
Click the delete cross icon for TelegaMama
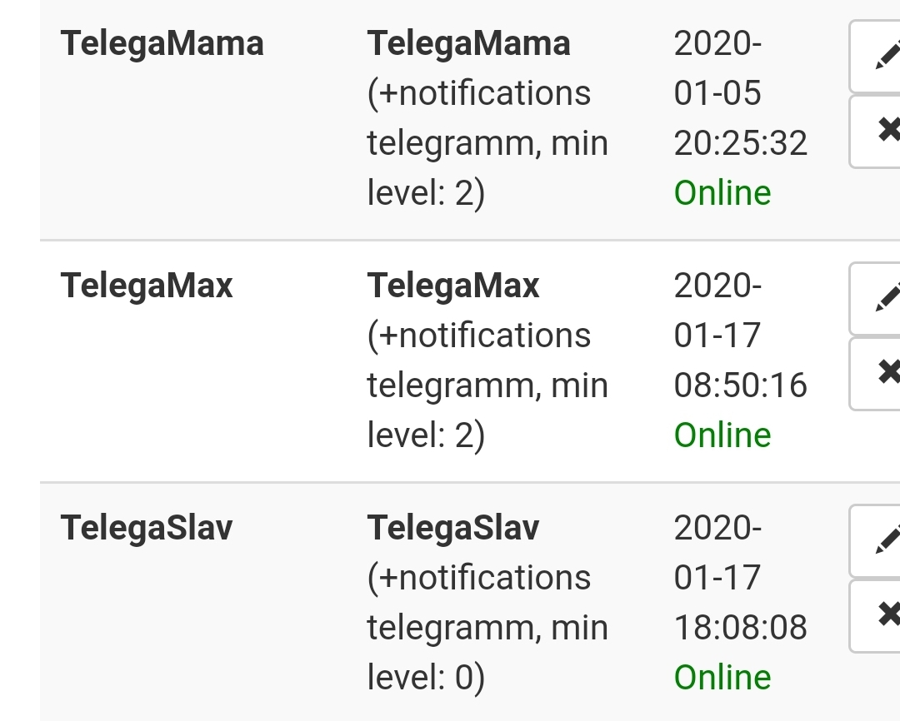[x=885, y=131]
